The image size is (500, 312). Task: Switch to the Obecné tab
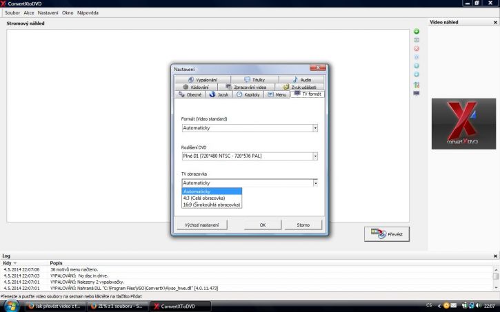tap(190, 94)
